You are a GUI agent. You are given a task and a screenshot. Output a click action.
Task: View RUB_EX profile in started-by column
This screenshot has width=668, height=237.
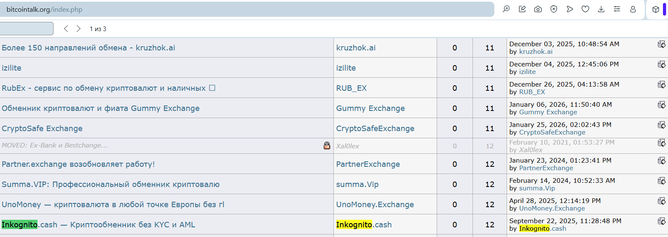(x=351, y=88)
